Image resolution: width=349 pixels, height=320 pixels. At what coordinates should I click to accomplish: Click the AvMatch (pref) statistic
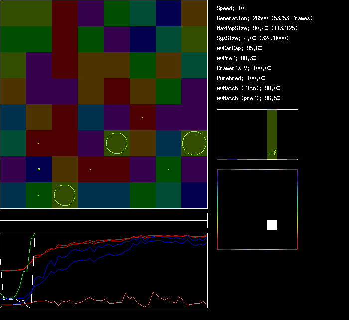click(248, 98)
